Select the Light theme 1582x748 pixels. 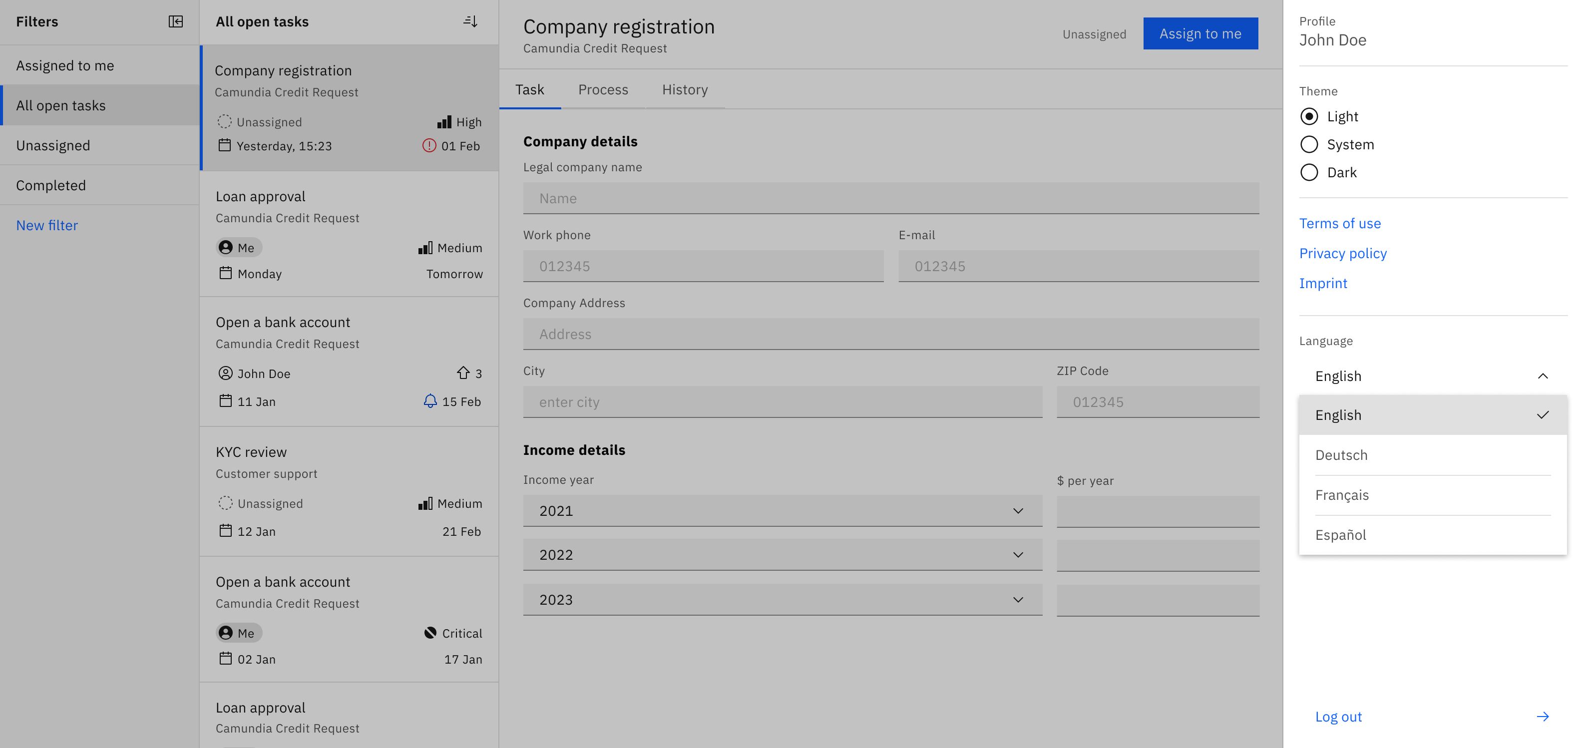(1309, 116)
